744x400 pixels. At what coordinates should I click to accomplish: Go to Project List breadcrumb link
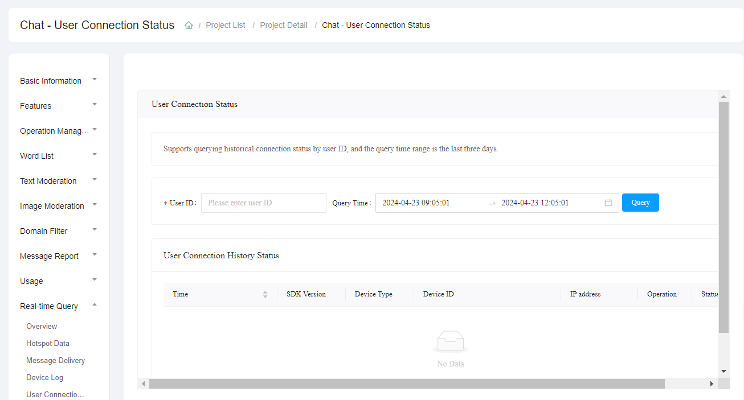tap(226, 25)
